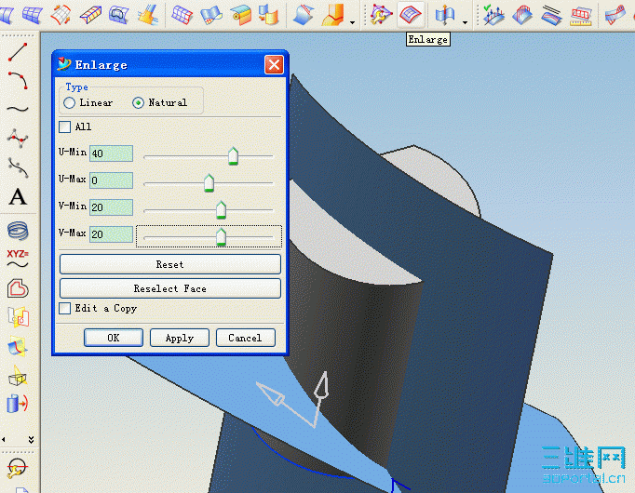
Task: Click the Apply button
Action: point(180,338)
